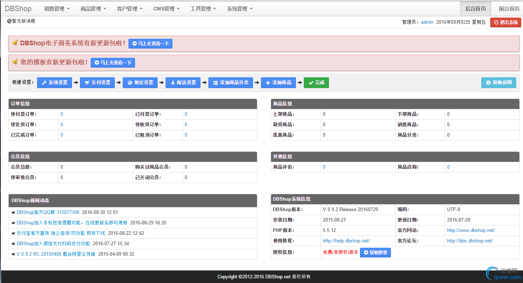Open the CMS管理 menu
The width and height of the screenshot is (523, 283).
(166, 9)
